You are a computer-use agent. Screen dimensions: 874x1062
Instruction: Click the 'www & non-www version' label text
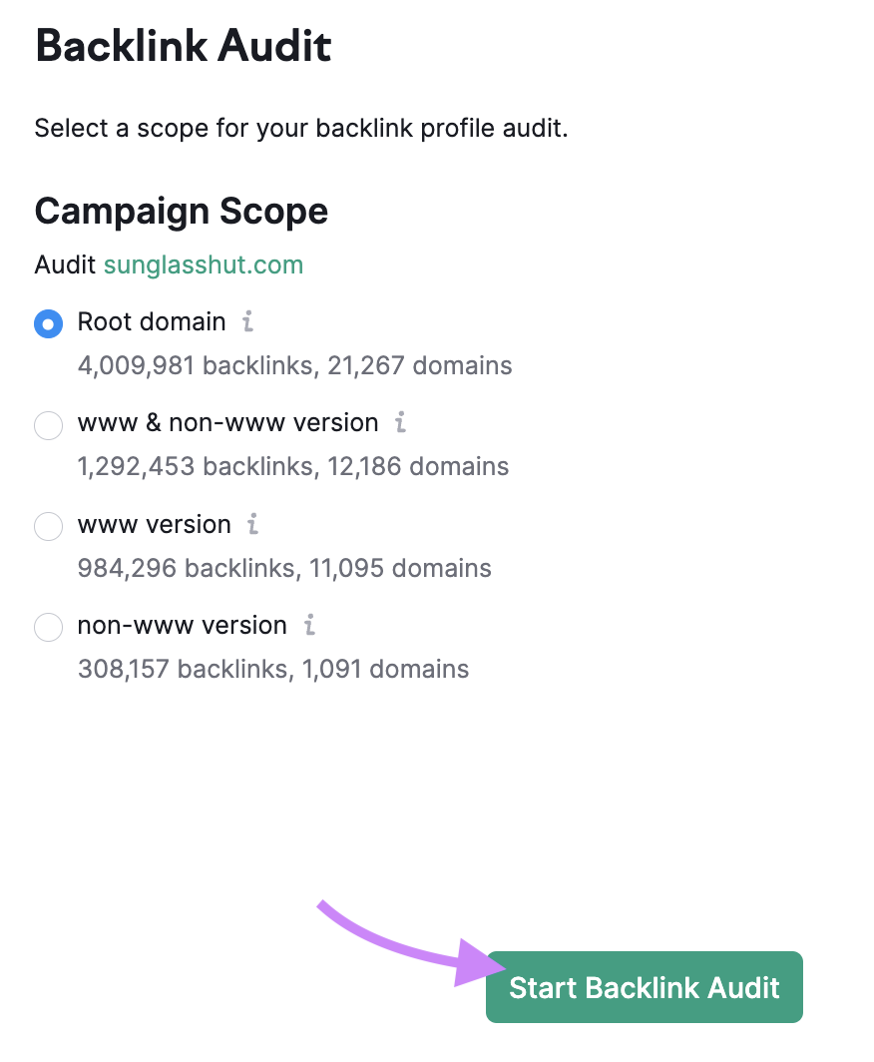click(228, 422)
